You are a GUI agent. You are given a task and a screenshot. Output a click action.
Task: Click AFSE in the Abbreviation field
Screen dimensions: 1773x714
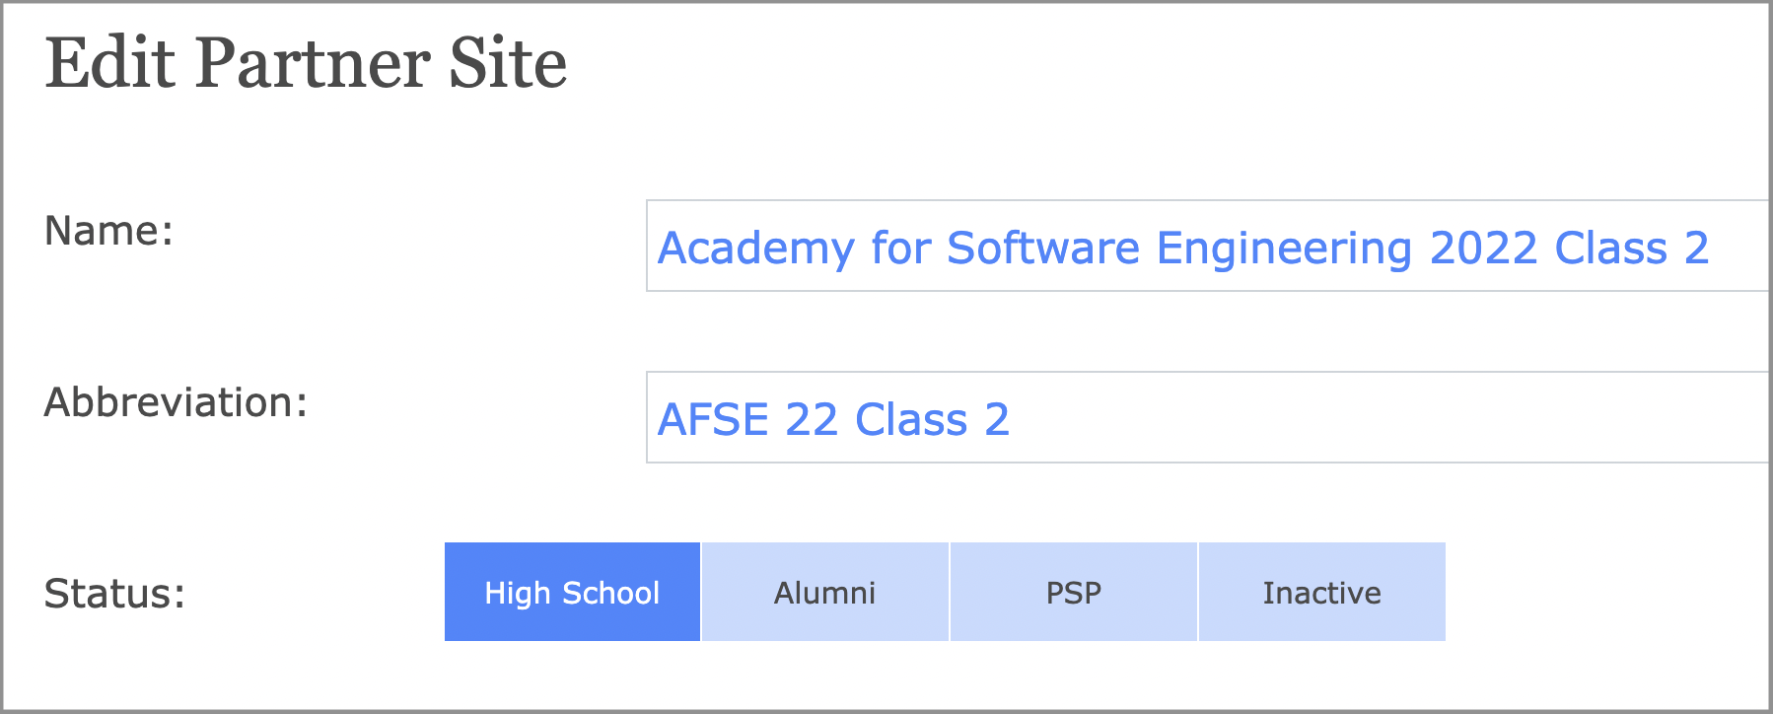click(713, 419)
